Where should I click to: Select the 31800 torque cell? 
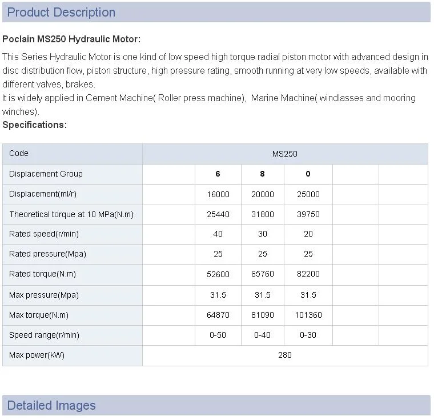tap(262, 214)
